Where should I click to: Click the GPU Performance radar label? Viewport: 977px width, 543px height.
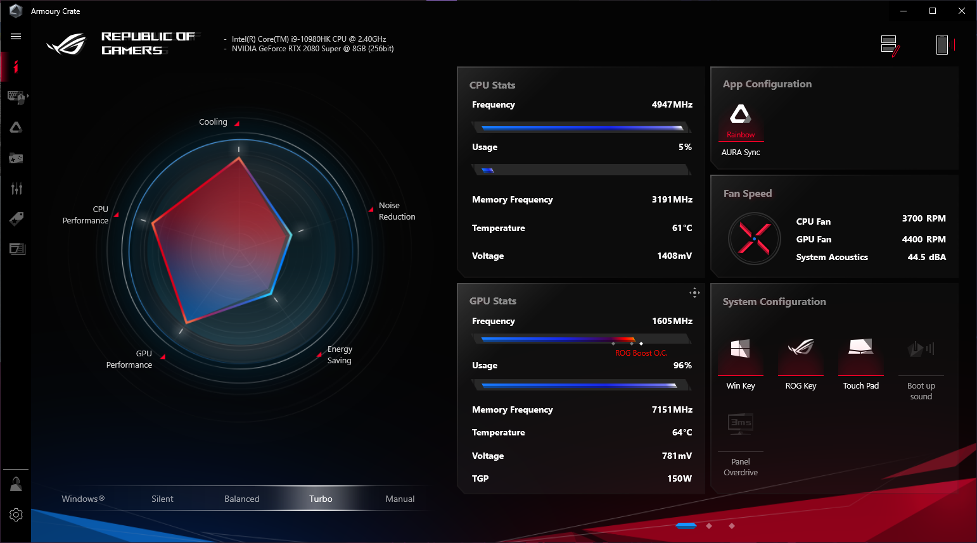[x=129, y=359]
